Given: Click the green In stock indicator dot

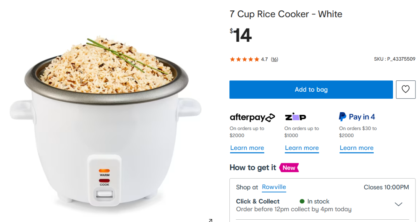Looking at the screenshot, I should pos(302,201).
